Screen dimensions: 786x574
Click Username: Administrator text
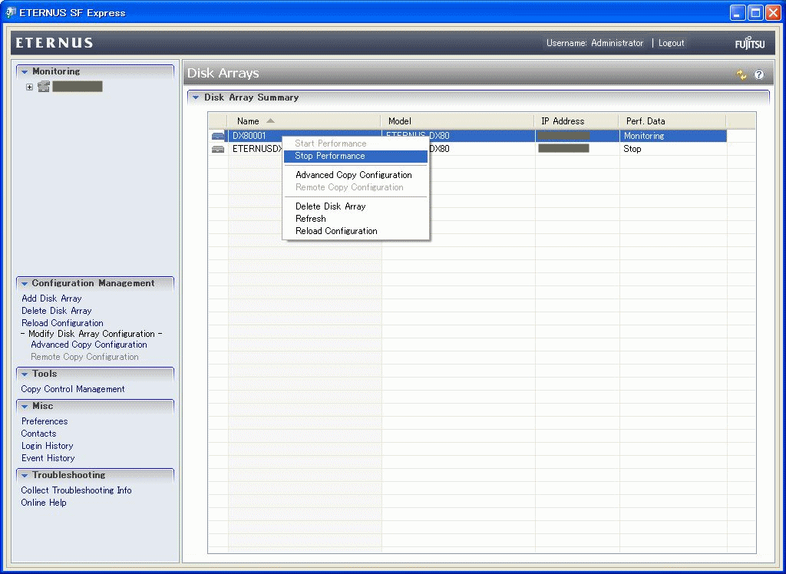point(595,43)
